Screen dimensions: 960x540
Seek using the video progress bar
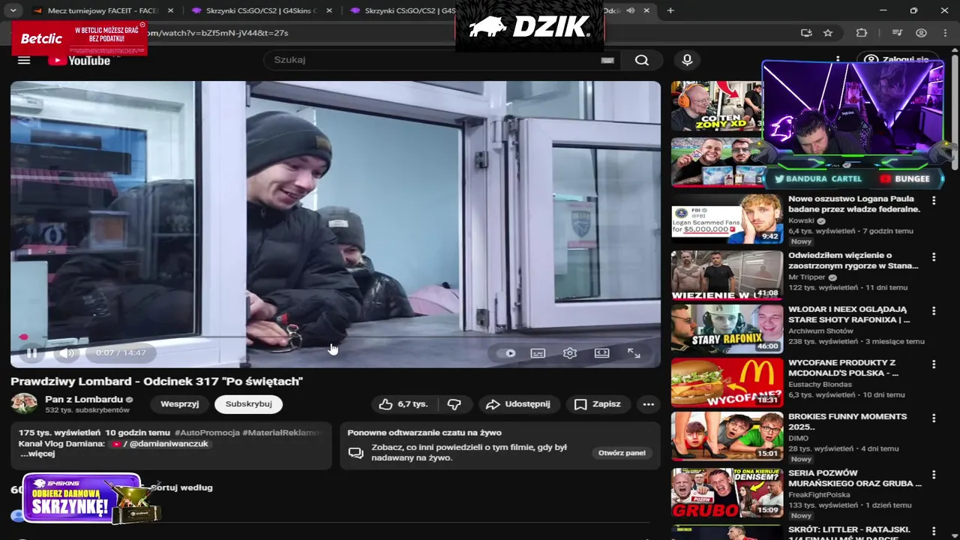[335, 337]
